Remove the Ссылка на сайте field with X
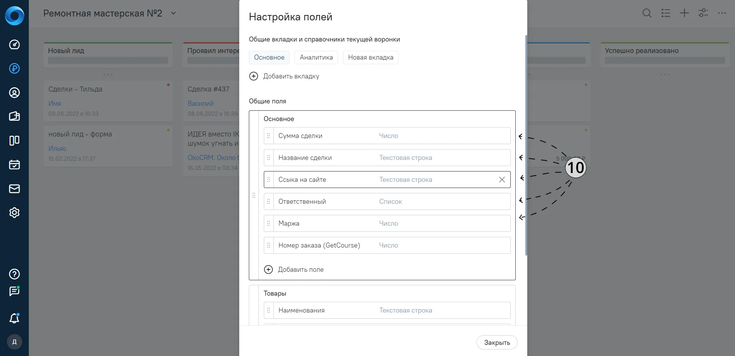This screenshot has width=735, height=356. point(502,180)
